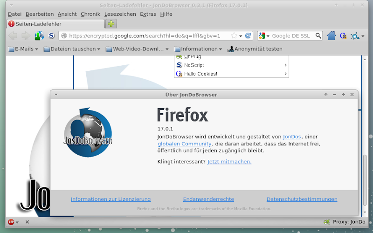Click the forward navigation arrow
This screenshot has width=373, height=233.
(x=26, y=36)
